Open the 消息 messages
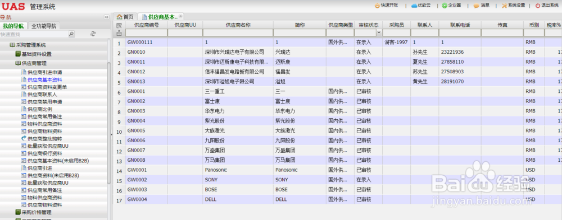This screenshot has width=562, height=220. coord(482,6)
